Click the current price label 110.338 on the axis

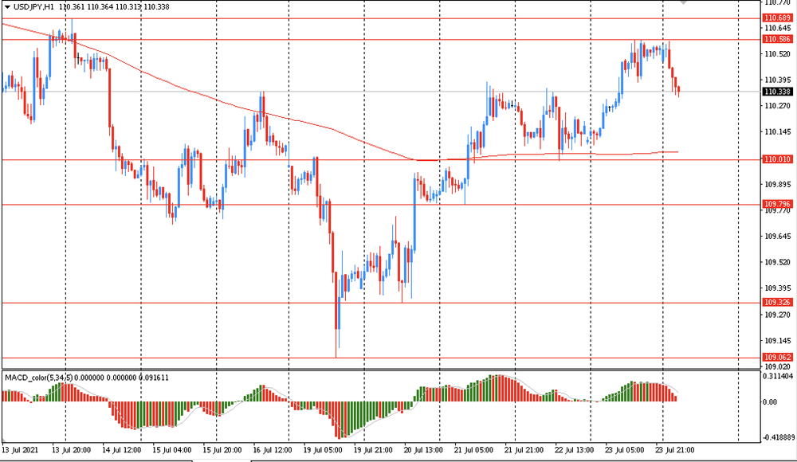click(777, 92)
